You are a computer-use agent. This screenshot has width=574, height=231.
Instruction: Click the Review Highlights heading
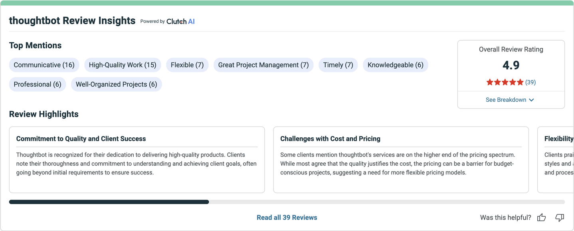pos(44,114)
